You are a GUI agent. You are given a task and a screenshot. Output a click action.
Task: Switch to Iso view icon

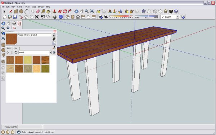point(68,17)
